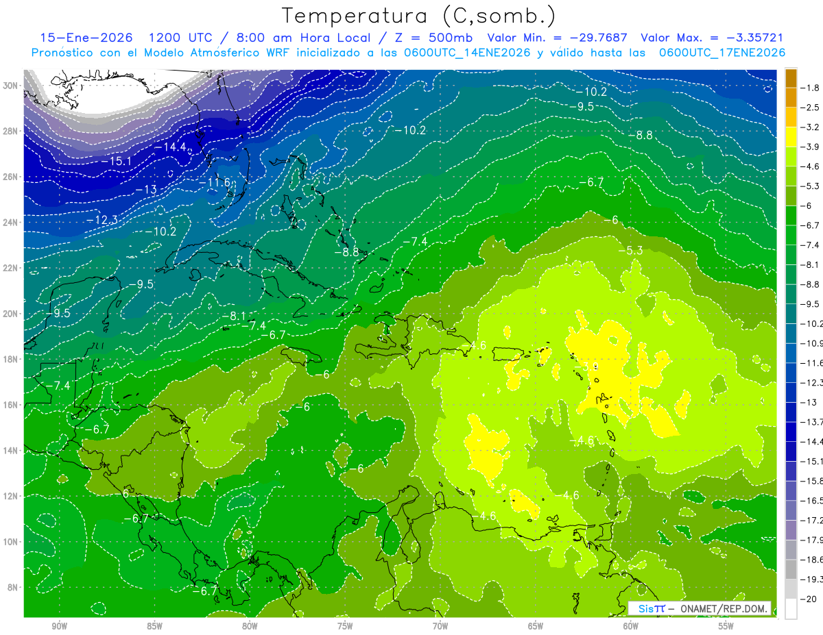Click the '-17.2' colorbar tick label
Viewport: 823px width, 635px height.
tap(811, 520)
